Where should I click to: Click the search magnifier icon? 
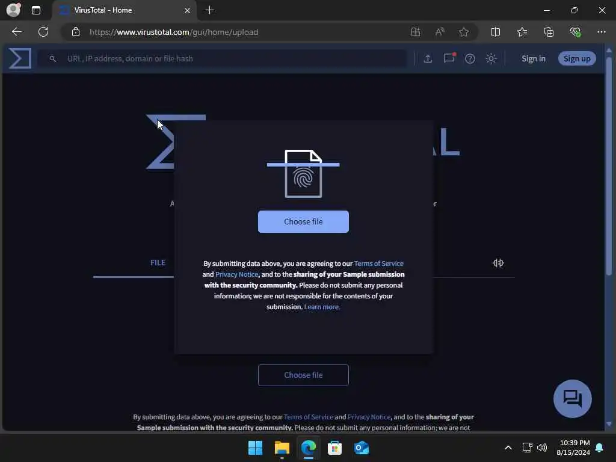pos(53,59)
